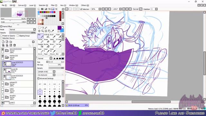Select the Bucket fill tool

tap(46, 46)
